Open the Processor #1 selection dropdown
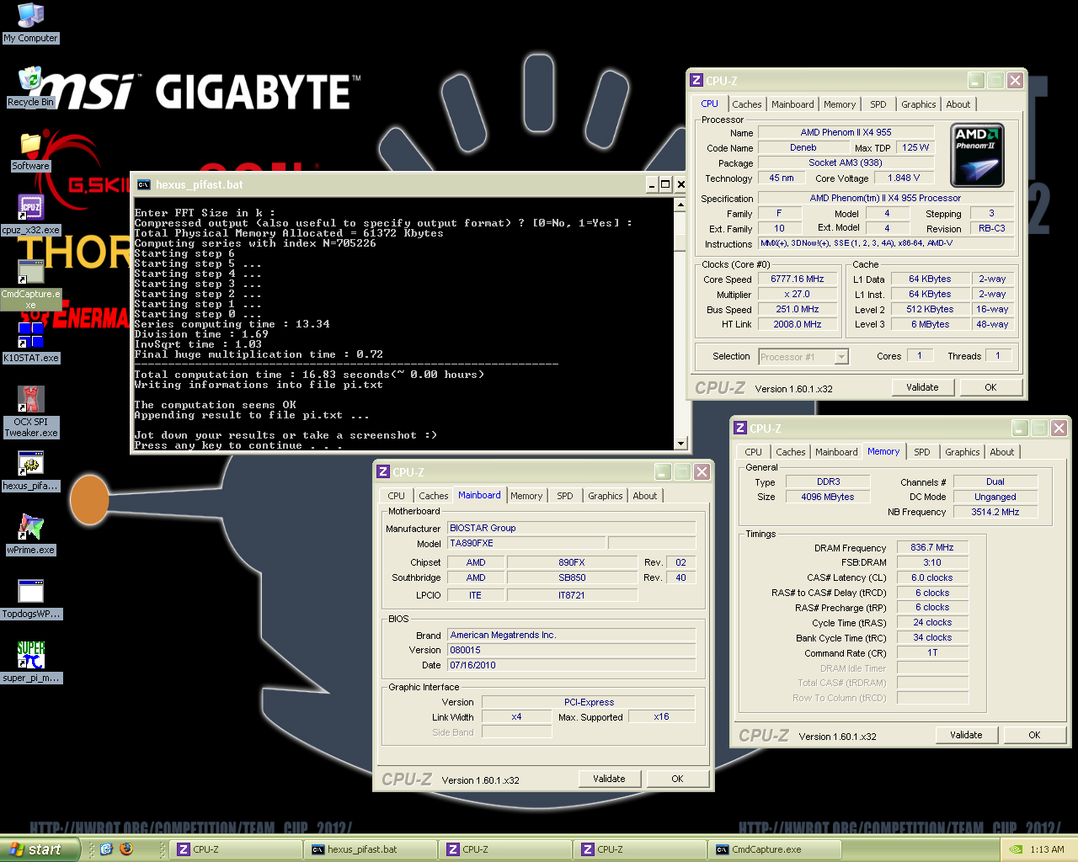Screen dimensions: 1078x862 coord(841,357)
